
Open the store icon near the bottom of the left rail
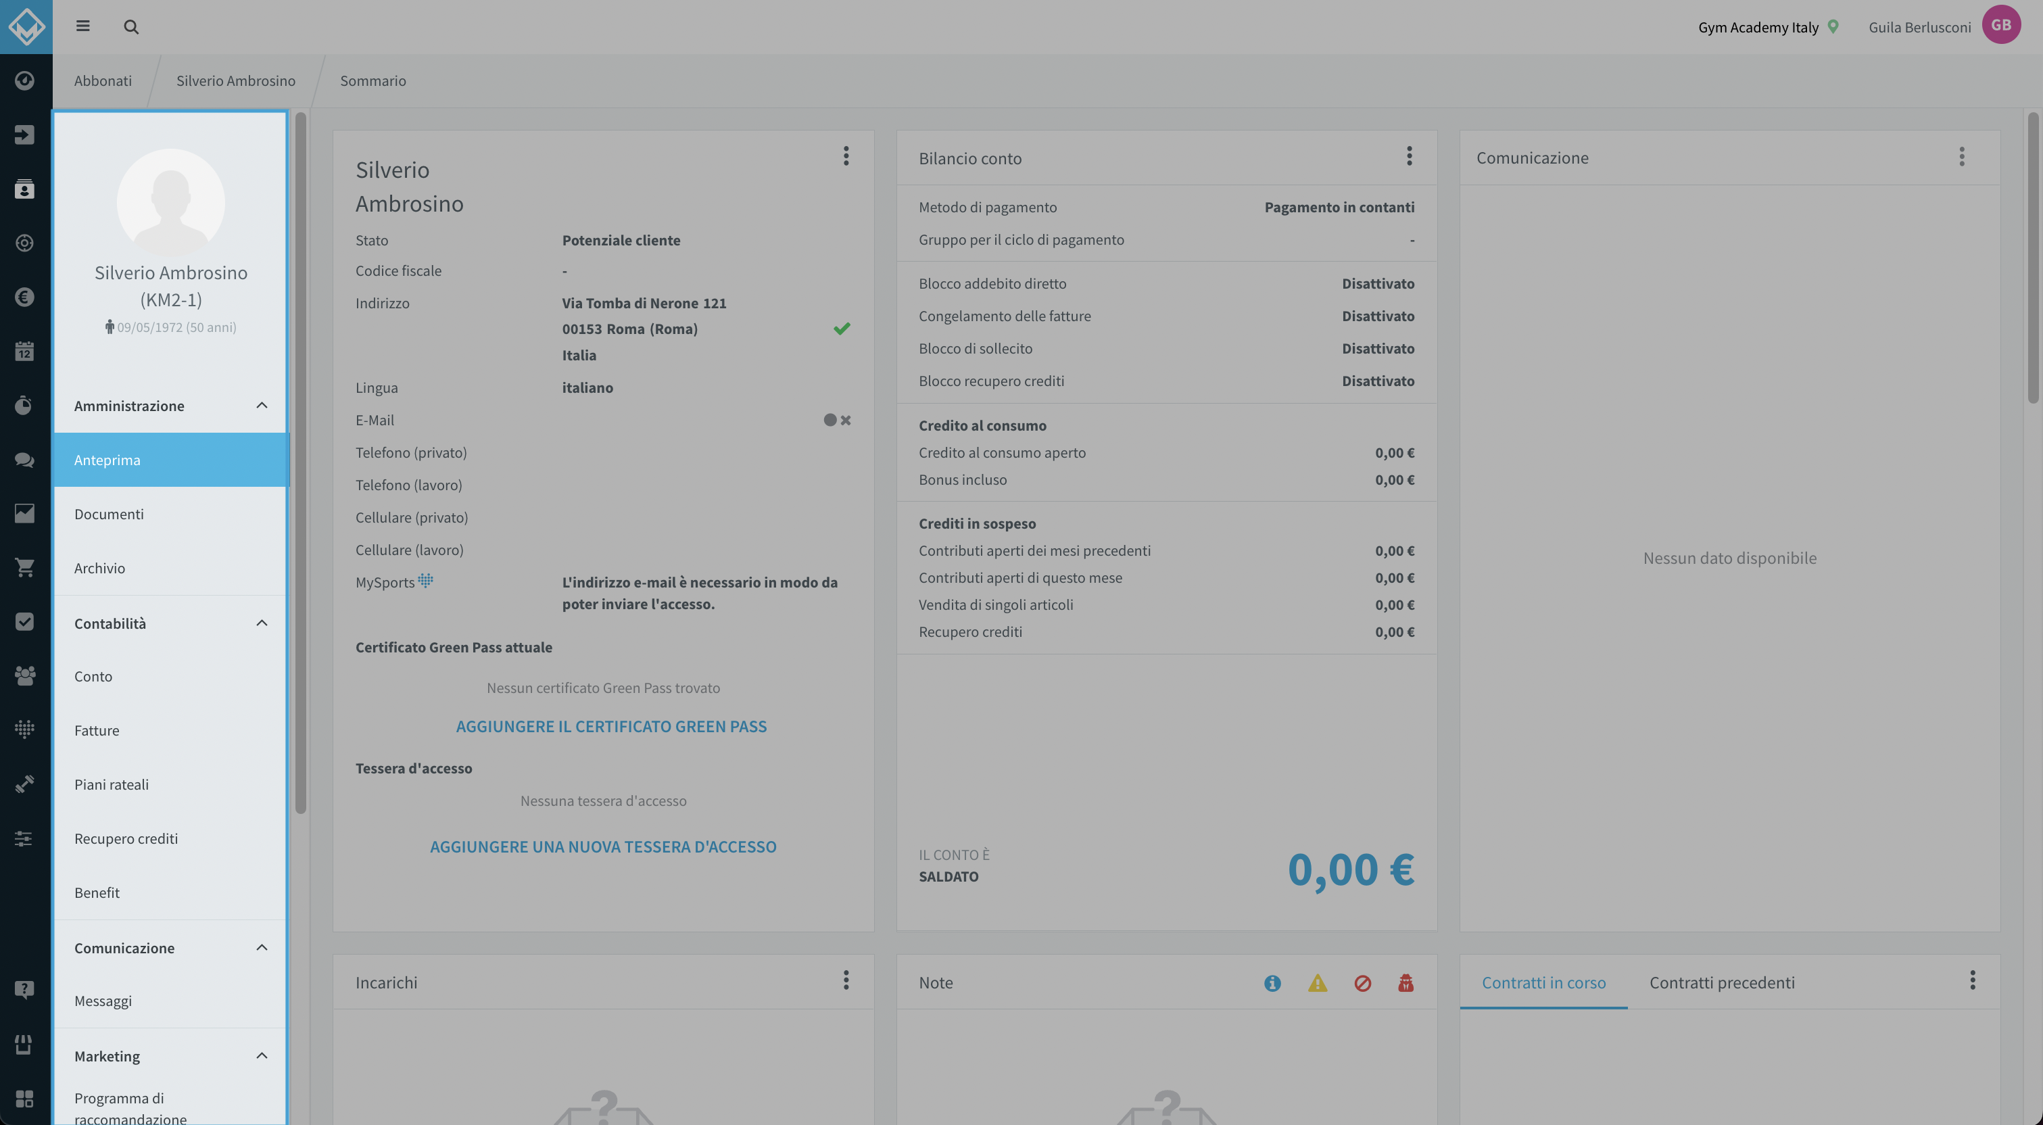(x=24, y=1044)
